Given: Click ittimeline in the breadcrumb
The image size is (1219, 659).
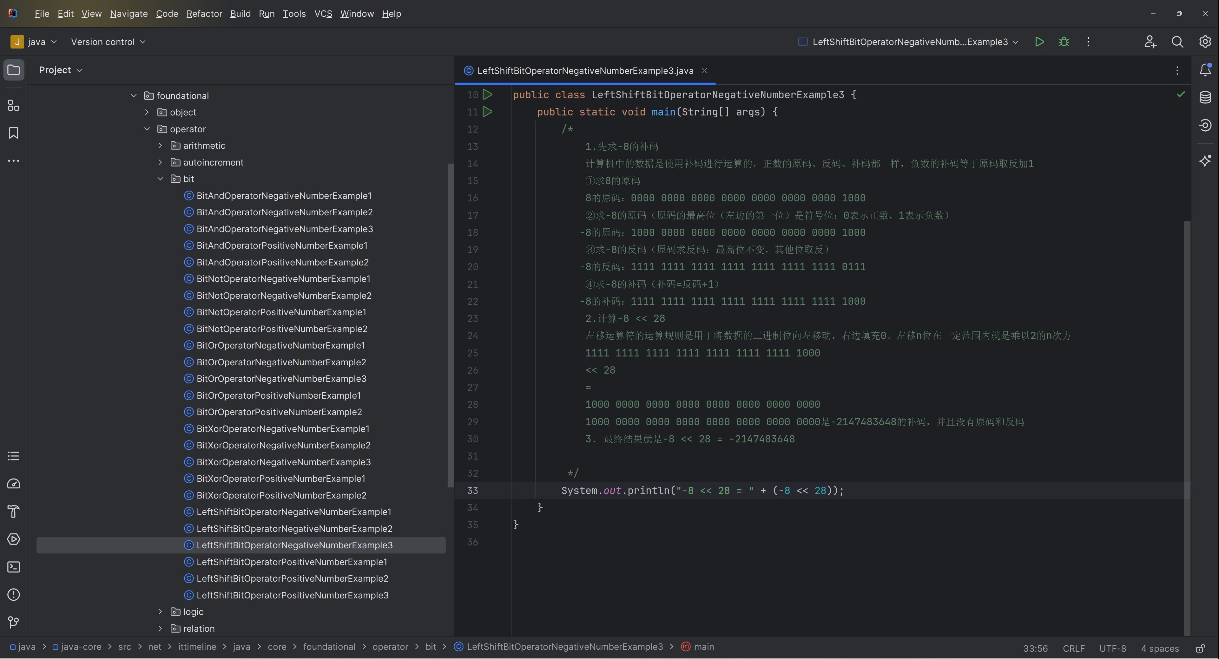Looking at the screenshot, I should click(197, 647).
